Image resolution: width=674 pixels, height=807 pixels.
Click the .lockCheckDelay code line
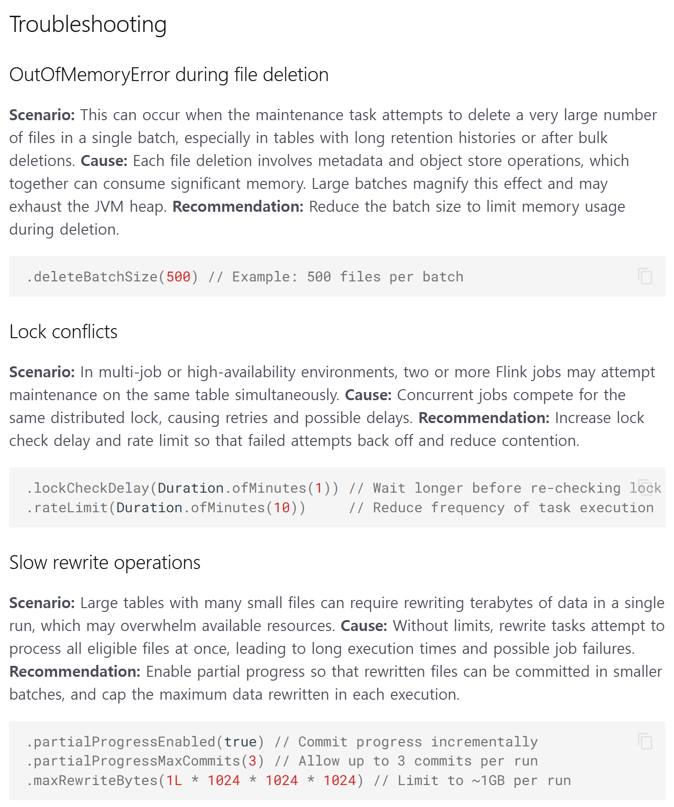tap(344, 488)
